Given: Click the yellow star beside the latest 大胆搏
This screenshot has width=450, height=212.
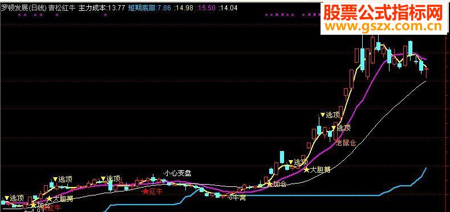Looking at the screenshot, I should [x=306, y=170].
